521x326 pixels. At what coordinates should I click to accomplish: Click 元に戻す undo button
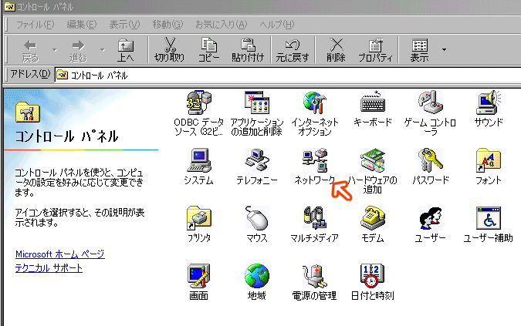point(293,50)
